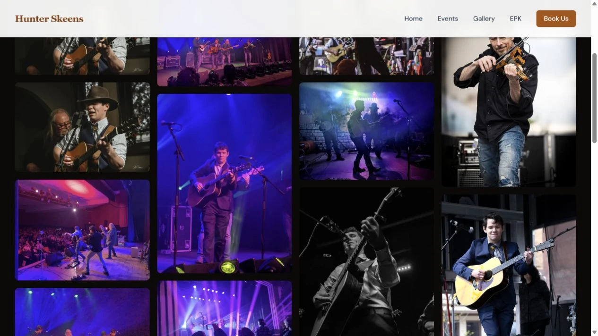
Task: Click the Hunter Skeens site logo
Action: pyautogui.click(x=49, y=19)
